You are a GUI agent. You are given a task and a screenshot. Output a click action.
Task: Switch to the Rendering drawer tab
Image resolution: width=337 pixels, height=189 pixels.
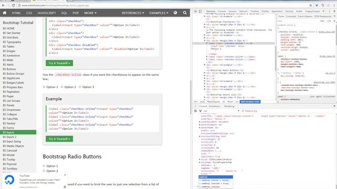tap(230, 106)
